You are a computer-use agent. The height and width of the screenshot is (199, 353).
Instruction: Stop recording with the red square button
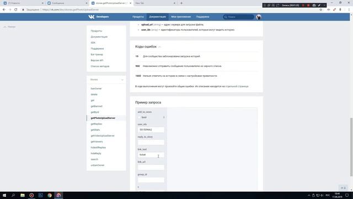[x=308, y=5]
